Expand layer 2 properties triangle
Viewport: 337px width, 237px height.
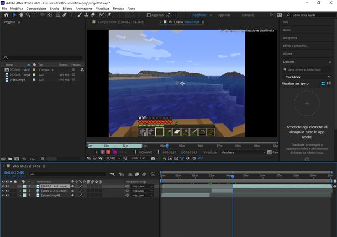click(20, 191)
